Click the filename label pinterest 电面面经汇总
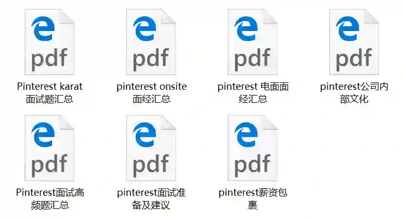The height and width of the screenshot is (221, 403). 253,92
